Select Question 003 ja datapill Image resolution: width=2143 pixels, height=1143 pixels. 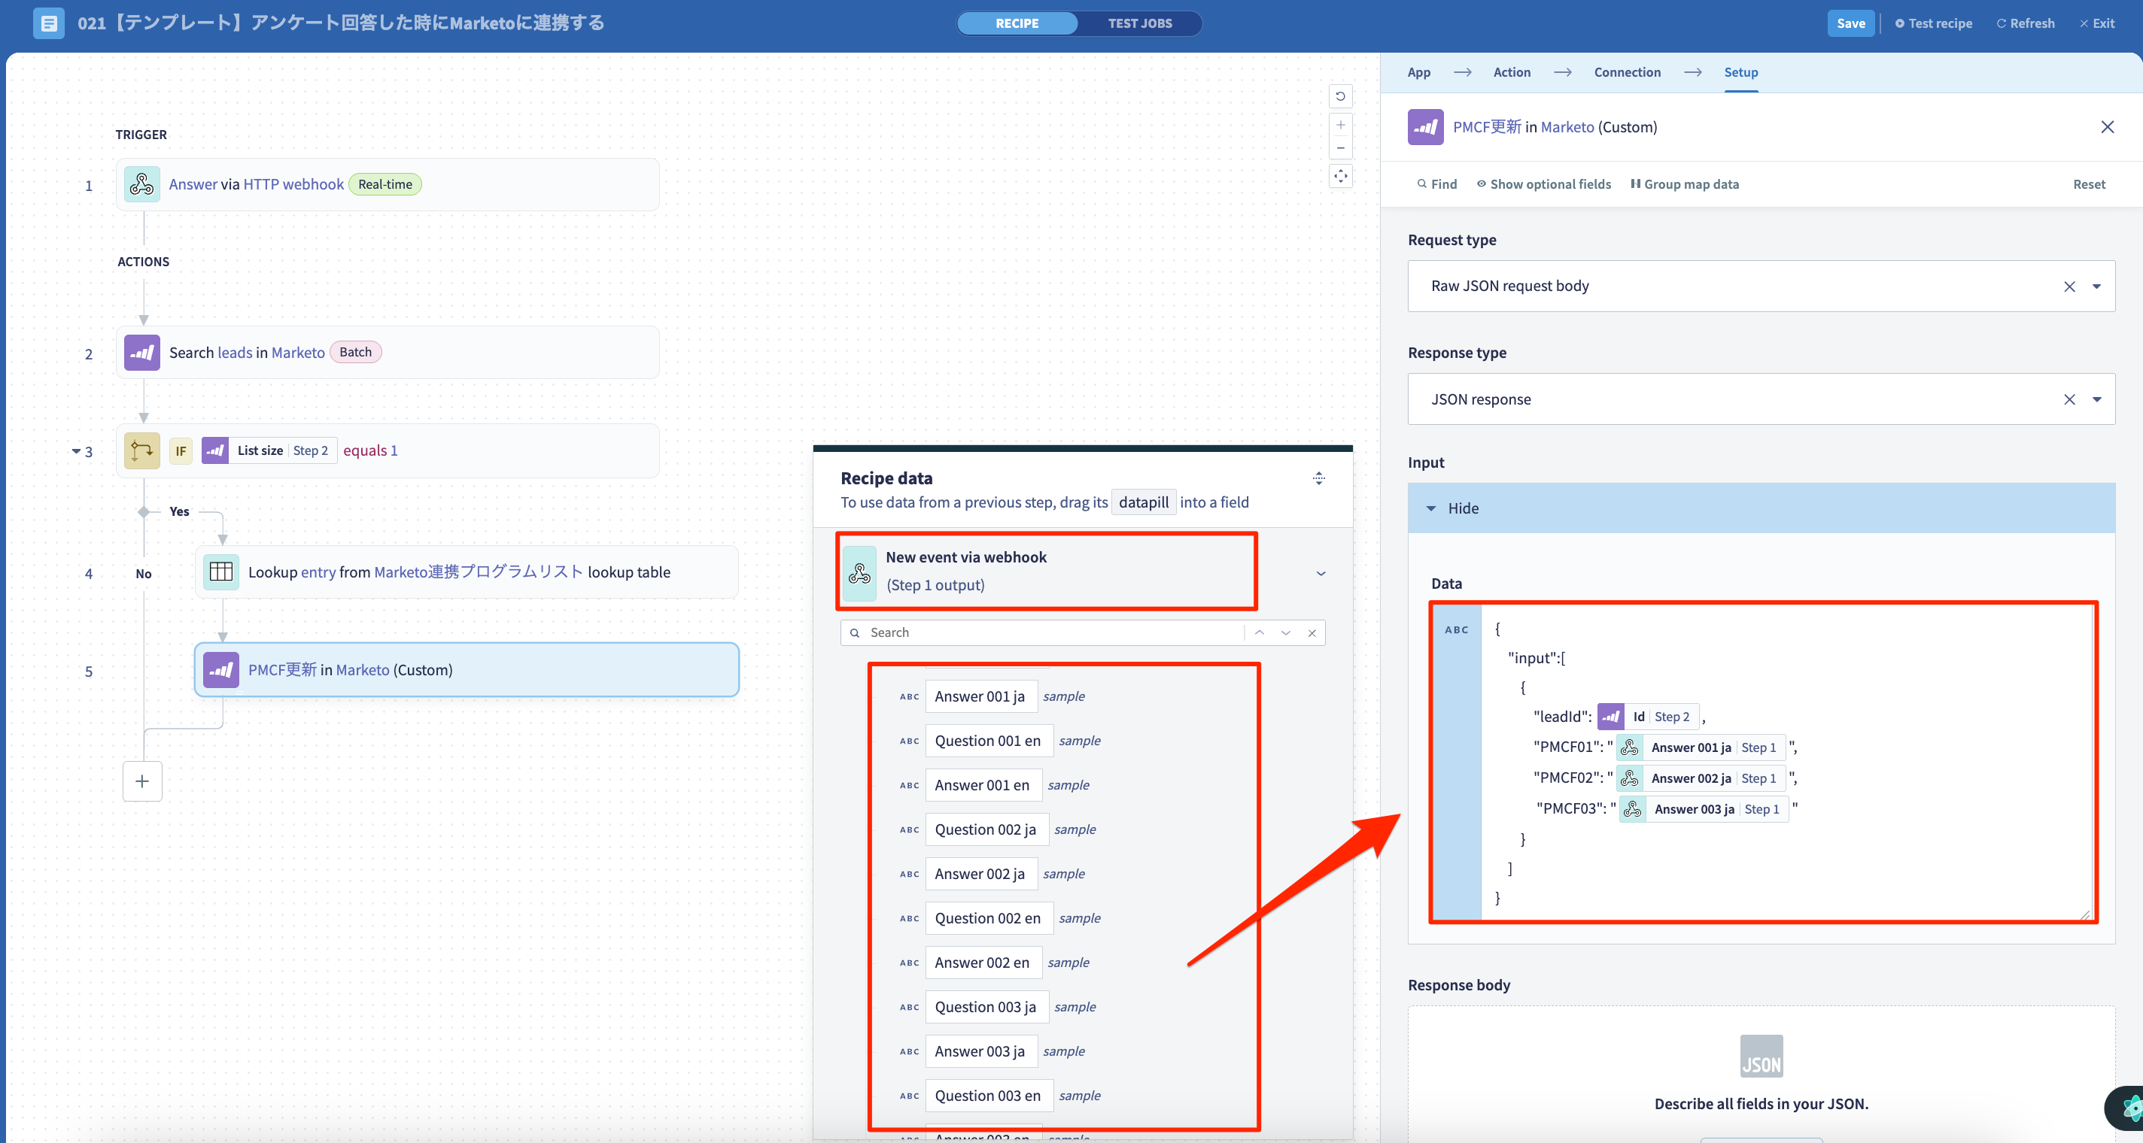(986, 1007)
